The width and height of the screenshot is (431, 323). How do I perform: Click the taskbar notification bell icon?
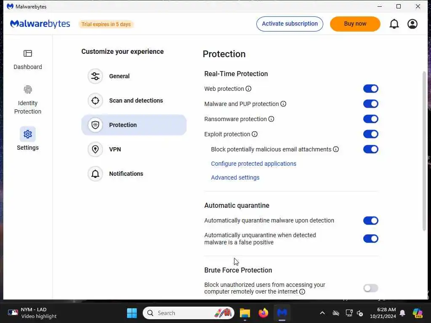pos(402,313)
